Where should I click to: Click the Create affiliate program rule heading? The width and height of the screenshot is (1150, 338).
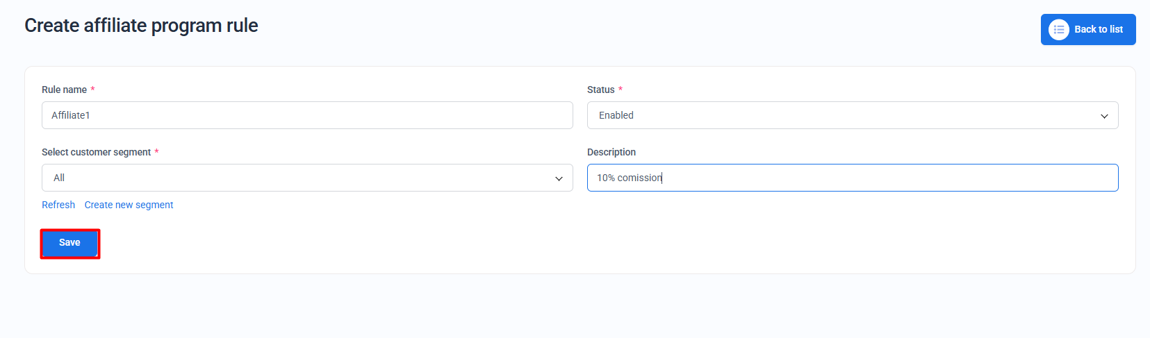[141, 26]
